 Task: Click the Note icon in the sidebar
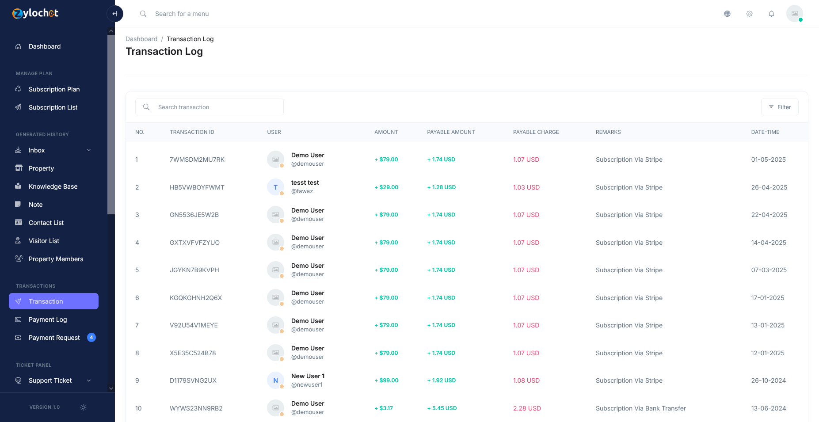point(18,205)
